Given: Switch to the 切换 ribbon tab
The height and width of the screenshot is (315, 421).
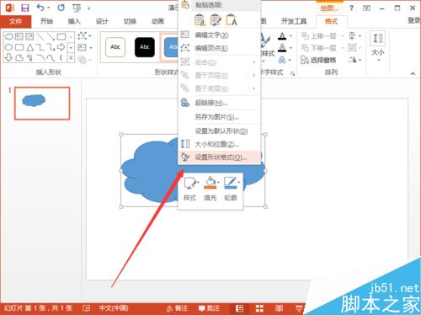Looking at the screenshot, I should click(x=130, y=21).
